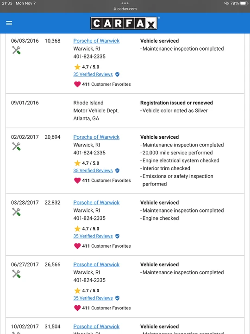Click the CARFAX logo
Screen dimensions: 250x334
point(124,23)
